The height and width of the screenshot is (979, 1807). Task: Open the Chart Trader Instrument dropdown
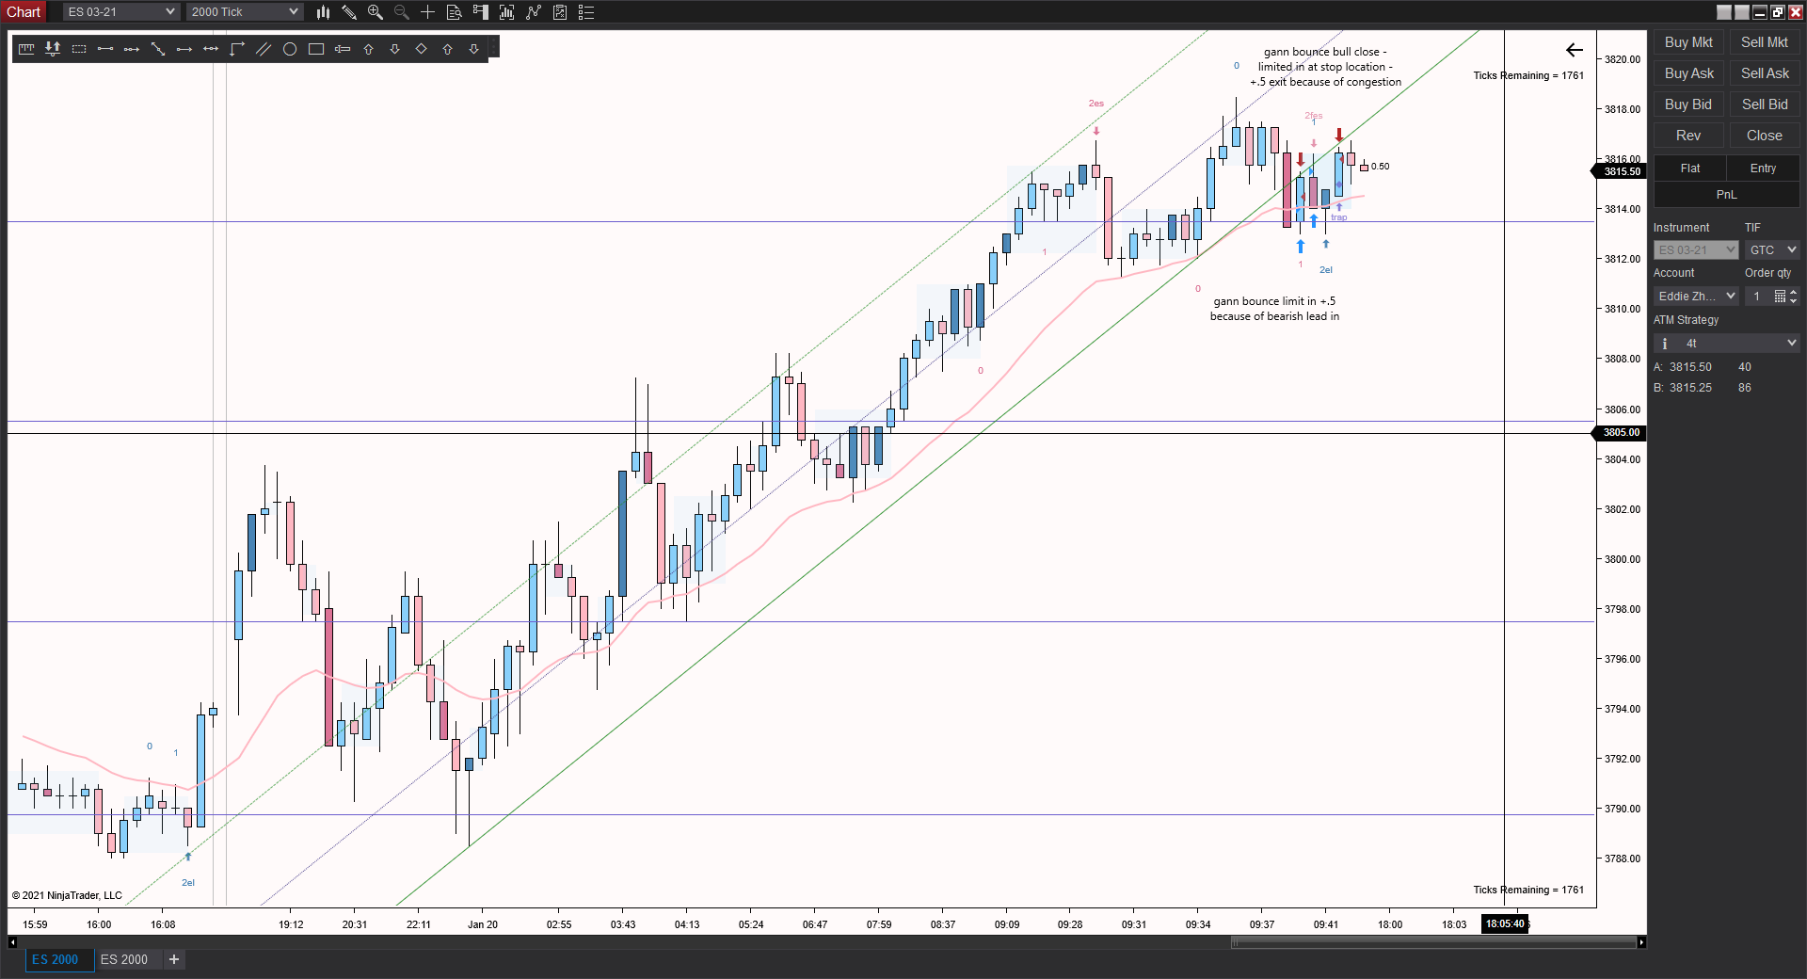[1696, 250]
